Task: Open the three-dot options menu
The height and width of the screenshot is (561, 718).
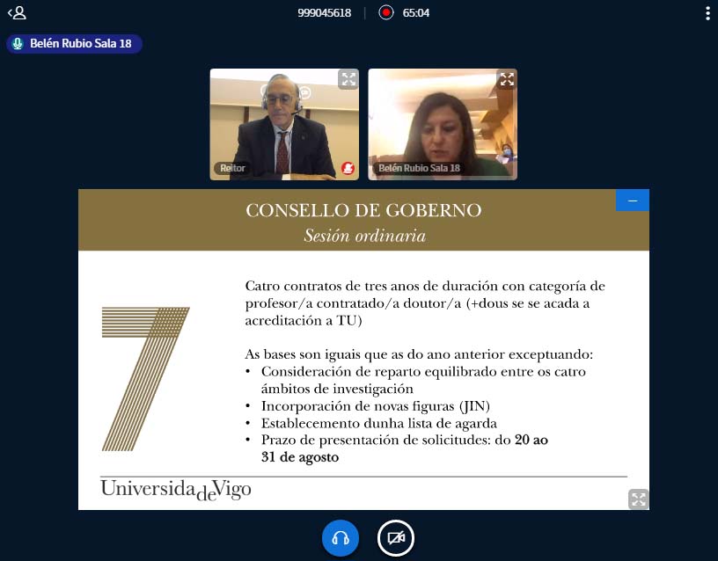Action: 708,13
